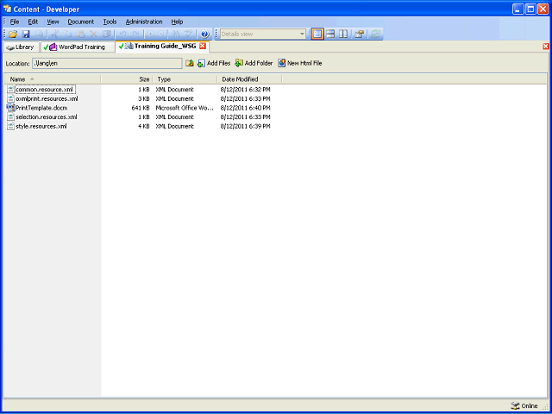Image resolution: width=552 pixels, height=414 pixels.
Task: Click the Add Files button
Action: (214, 63)
